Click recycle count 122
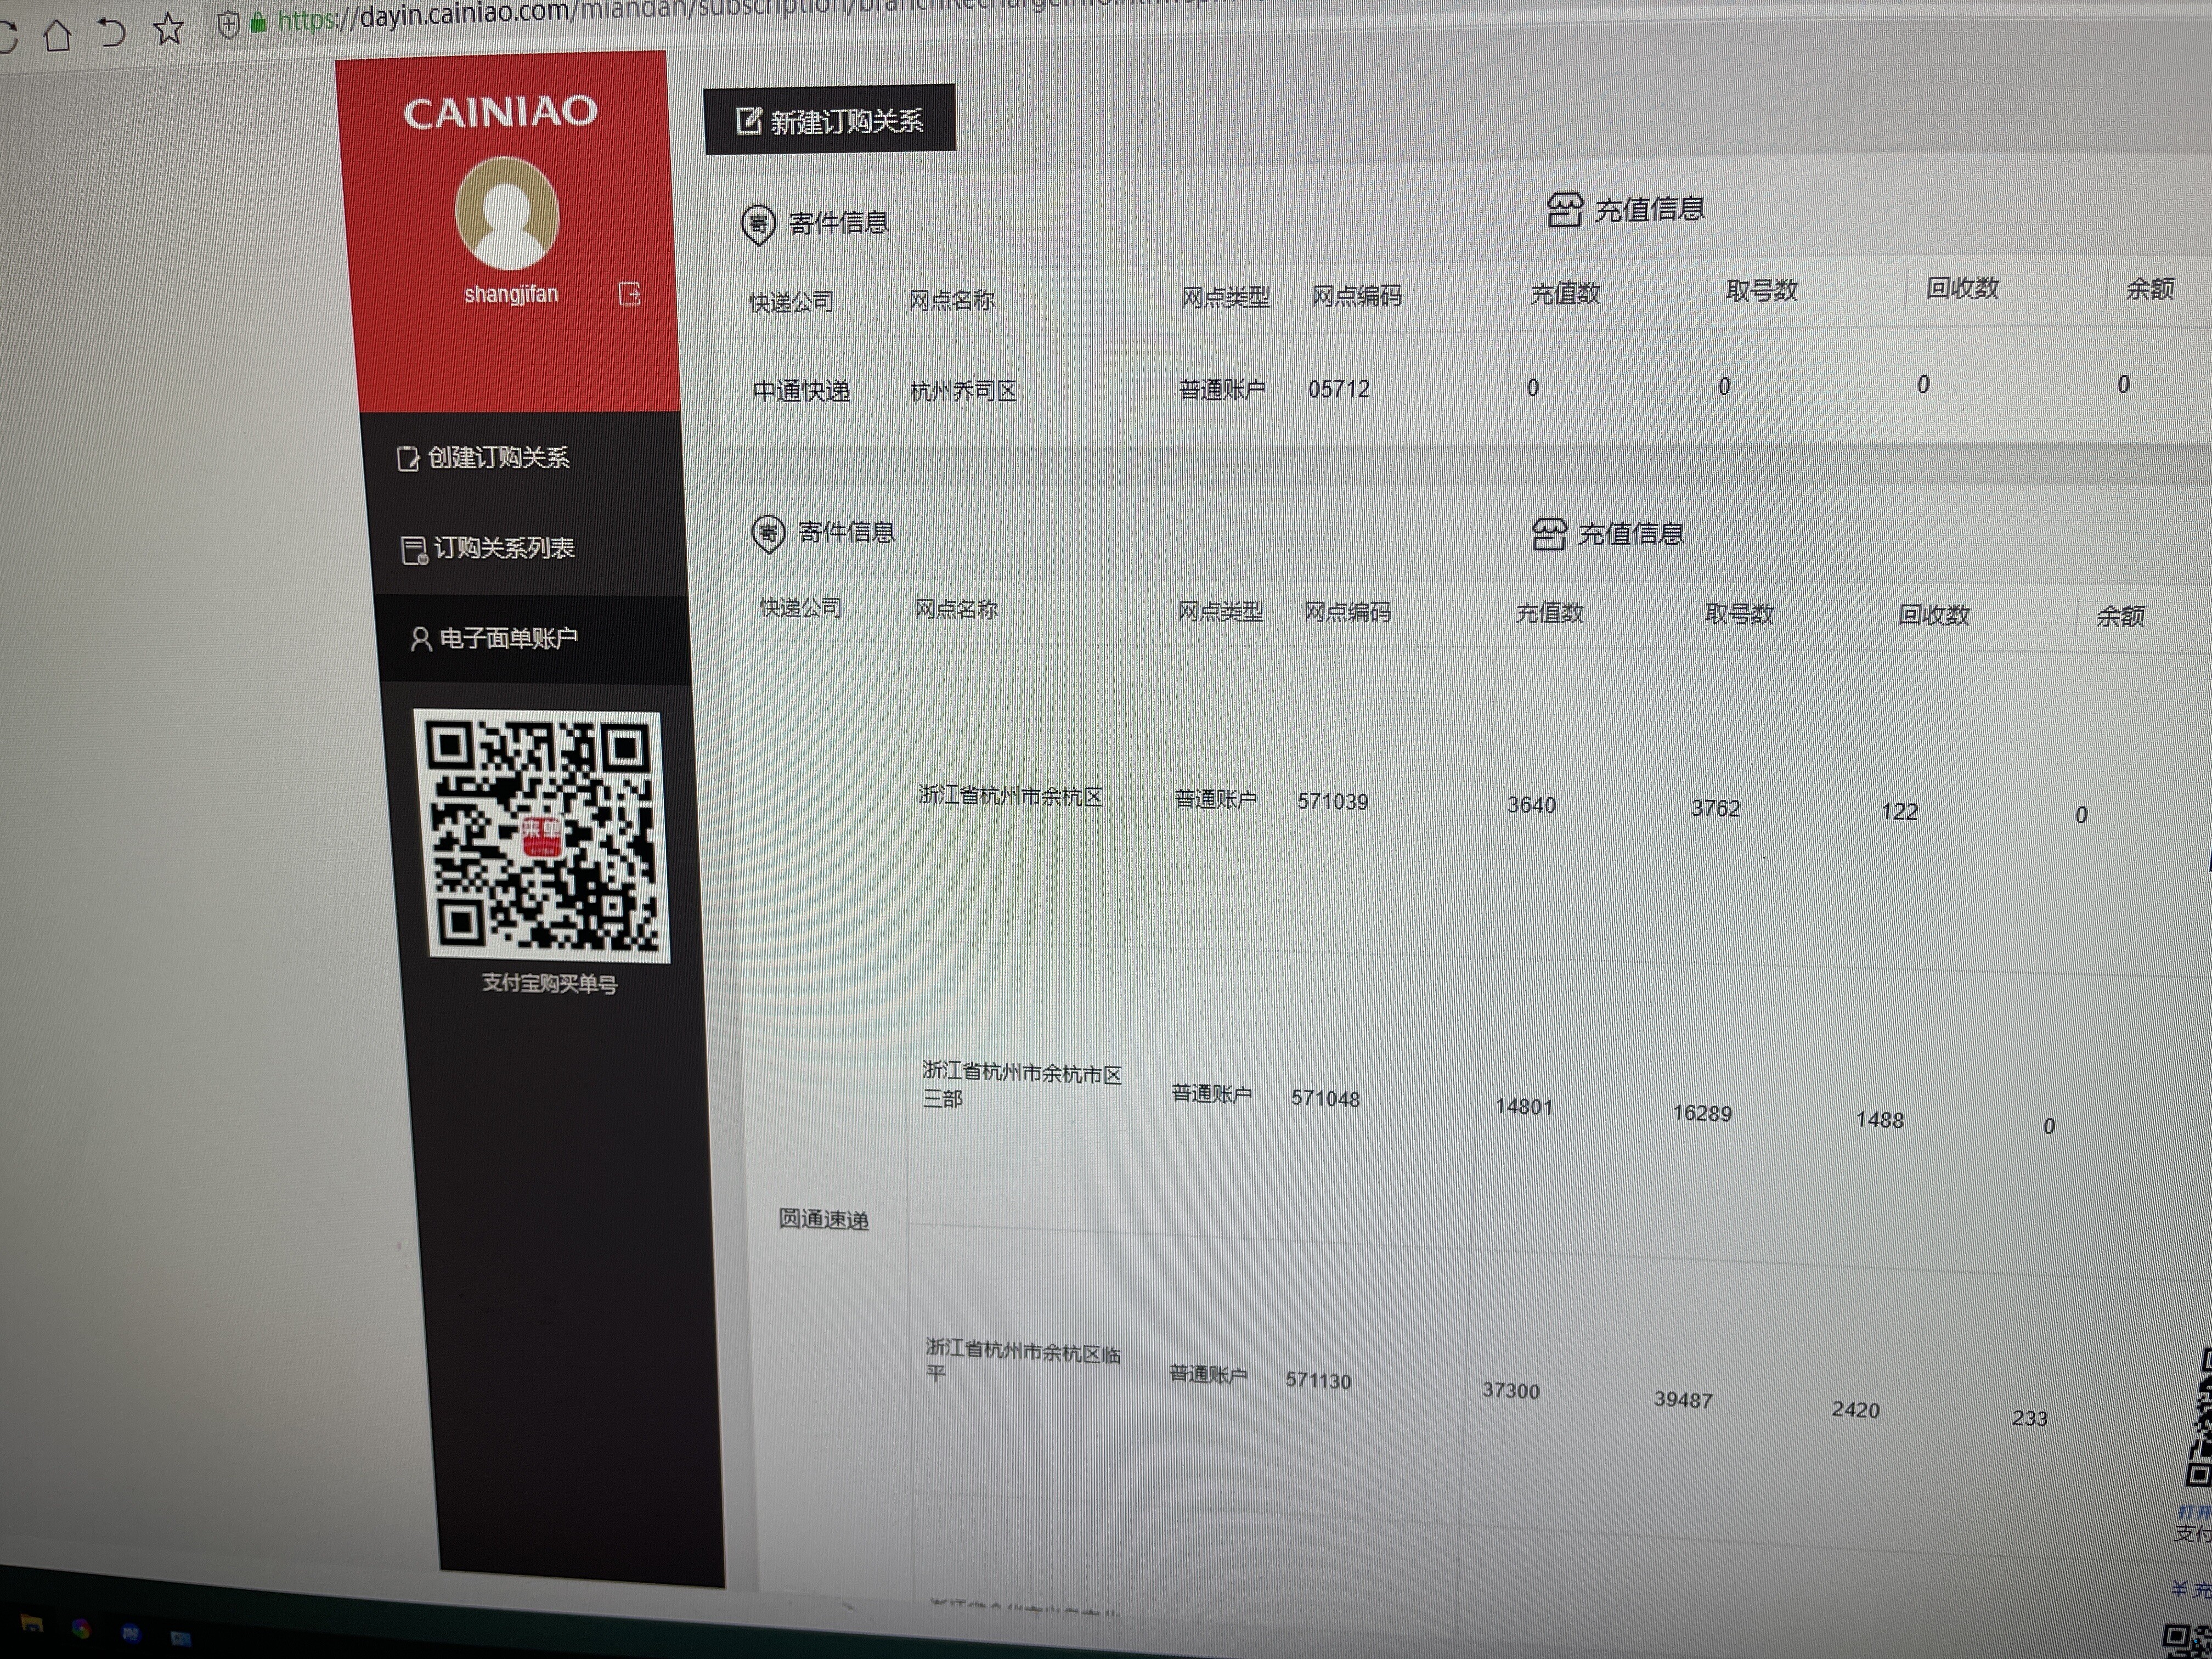Viewport: 2212px width, 1659px height. [x=1899, y=812]
